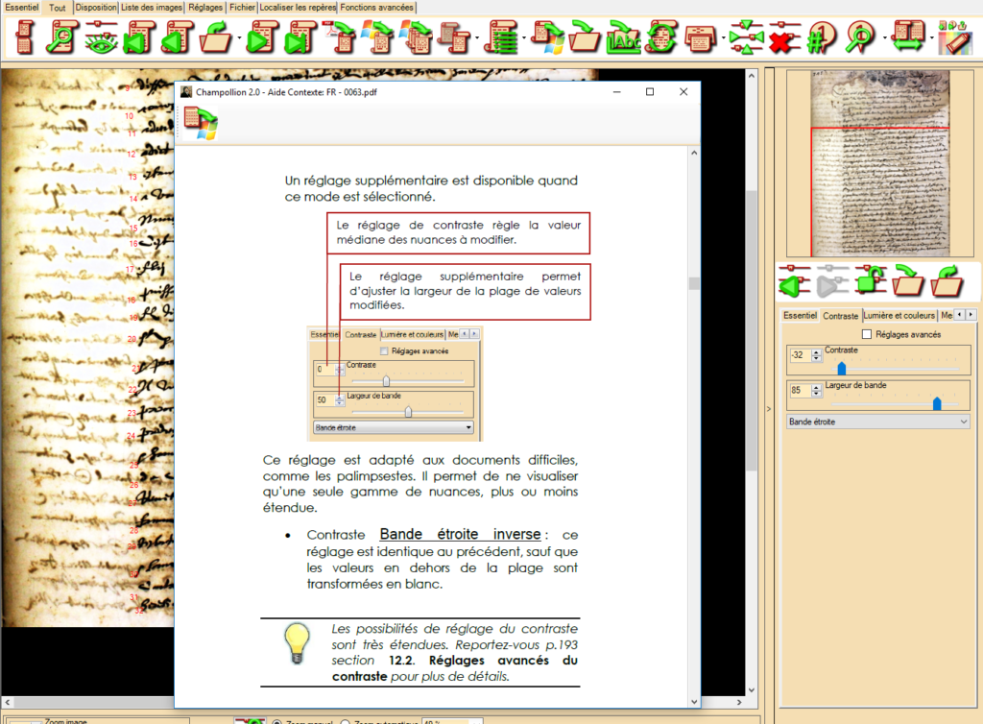Select the right panel Essentiel tab
The height and width of the screenshot is (724, 983).
pyautogui.click(x=800, y=315)
